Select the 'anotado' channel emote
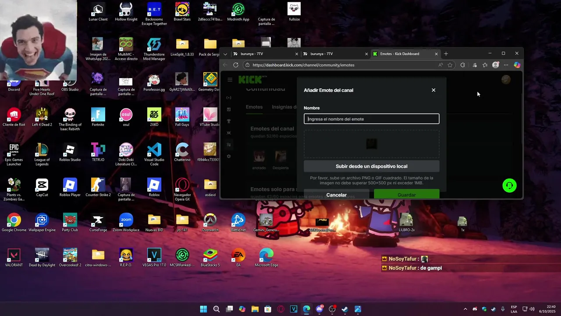The height and width of the screenshot is (316, 561). pos(259,160)
